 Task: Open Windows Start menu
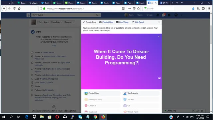[4, 117]
